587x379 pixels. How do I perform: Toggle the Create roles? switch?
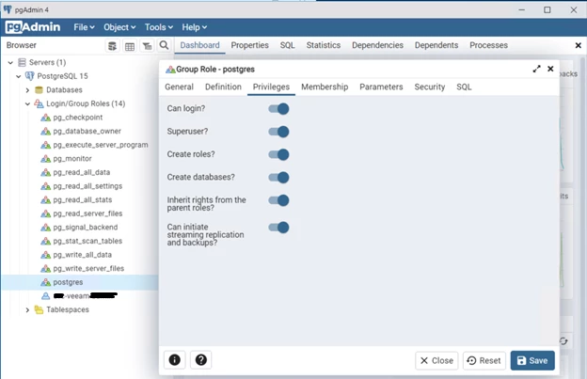coord(278,154)
